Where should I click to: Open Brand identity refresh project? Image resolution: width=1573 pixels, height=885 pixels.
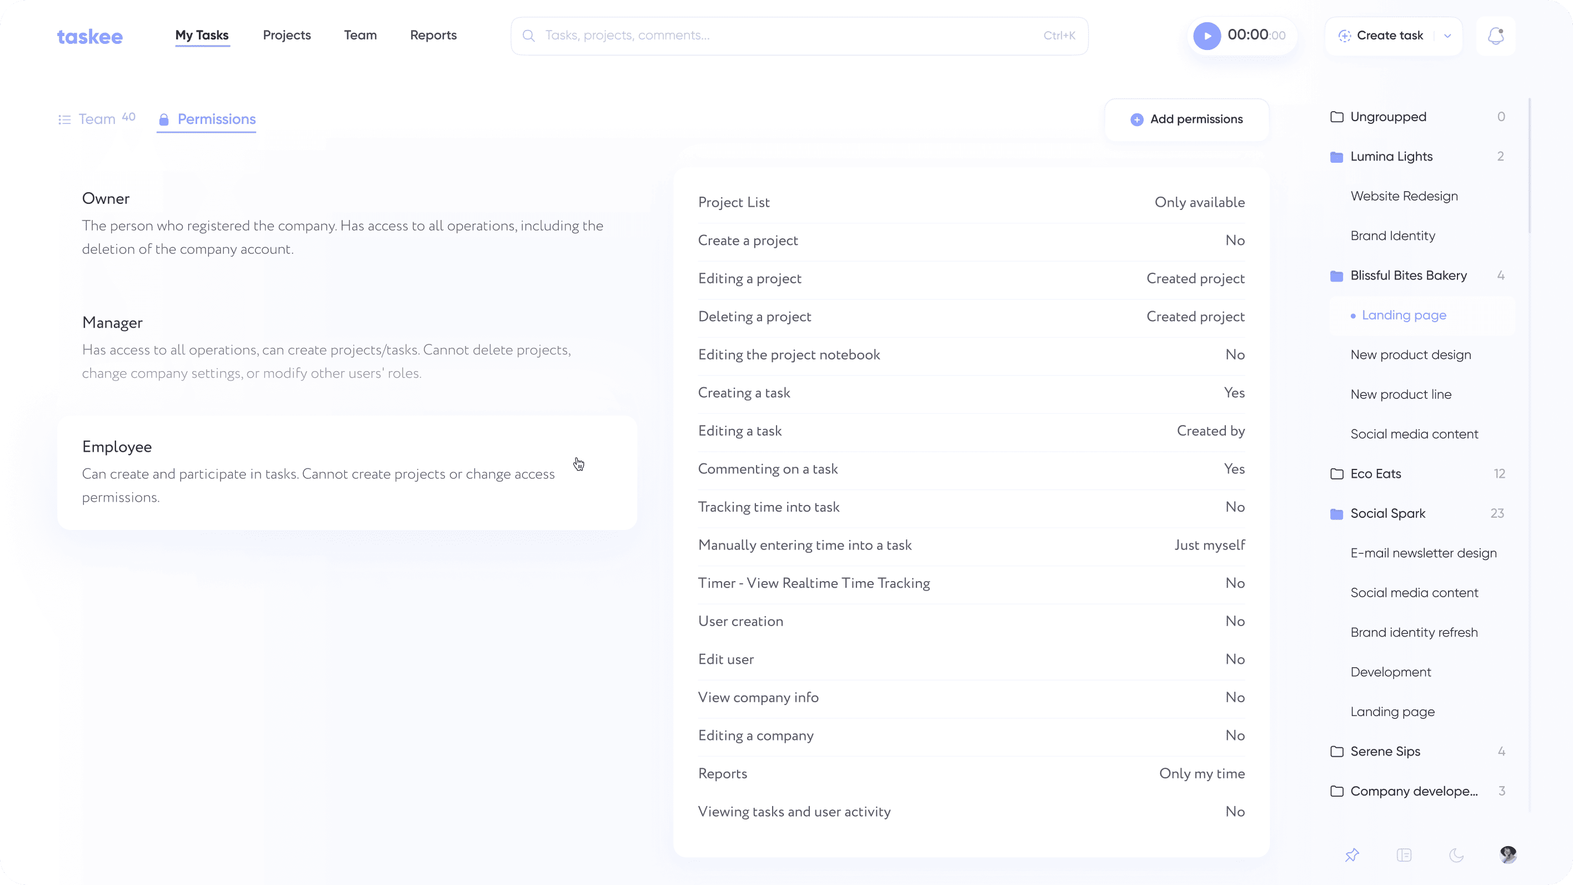point(1414,633)
